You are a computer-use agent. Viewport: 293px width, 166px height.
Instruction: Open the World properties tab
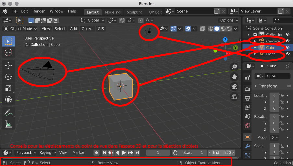(247, 125)
